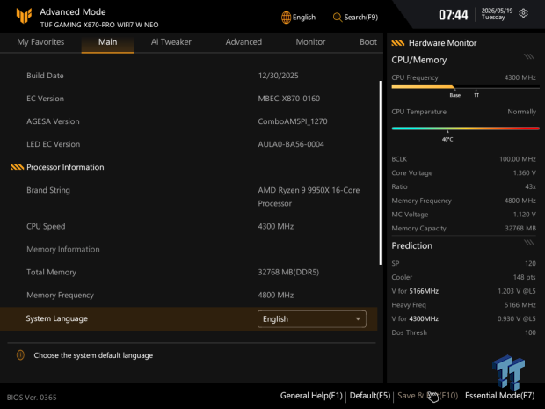The height and width of the screenshot is (409, 545).
Task: Open the settings gear icon by the date
Action: pos(523,13)
